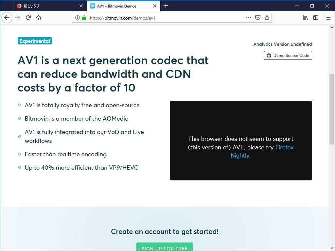The image size is (335, 251).
Task: Open the Firefox hamburger menu
Action: (x=328, y=18)
